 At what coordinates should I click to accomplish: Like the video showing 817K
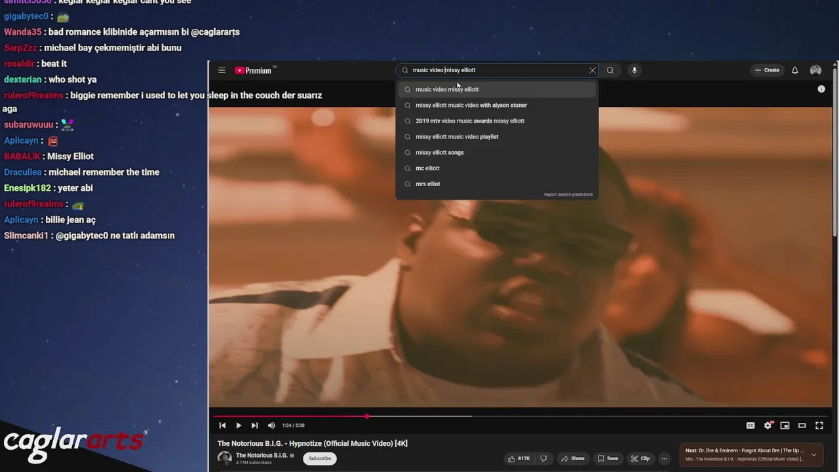(518, 458)
